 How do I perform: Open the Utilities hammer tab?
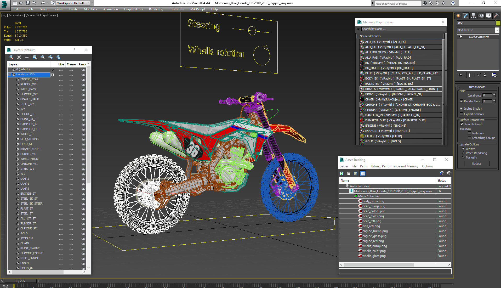(496, 16)
